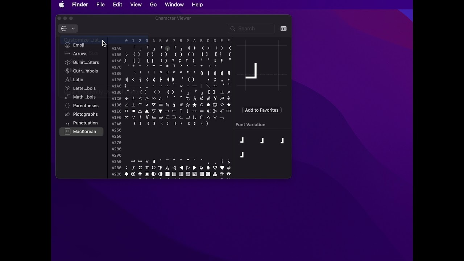Select the element-of symbol ∈
This screenshot has height=261, width=464.
154,117
